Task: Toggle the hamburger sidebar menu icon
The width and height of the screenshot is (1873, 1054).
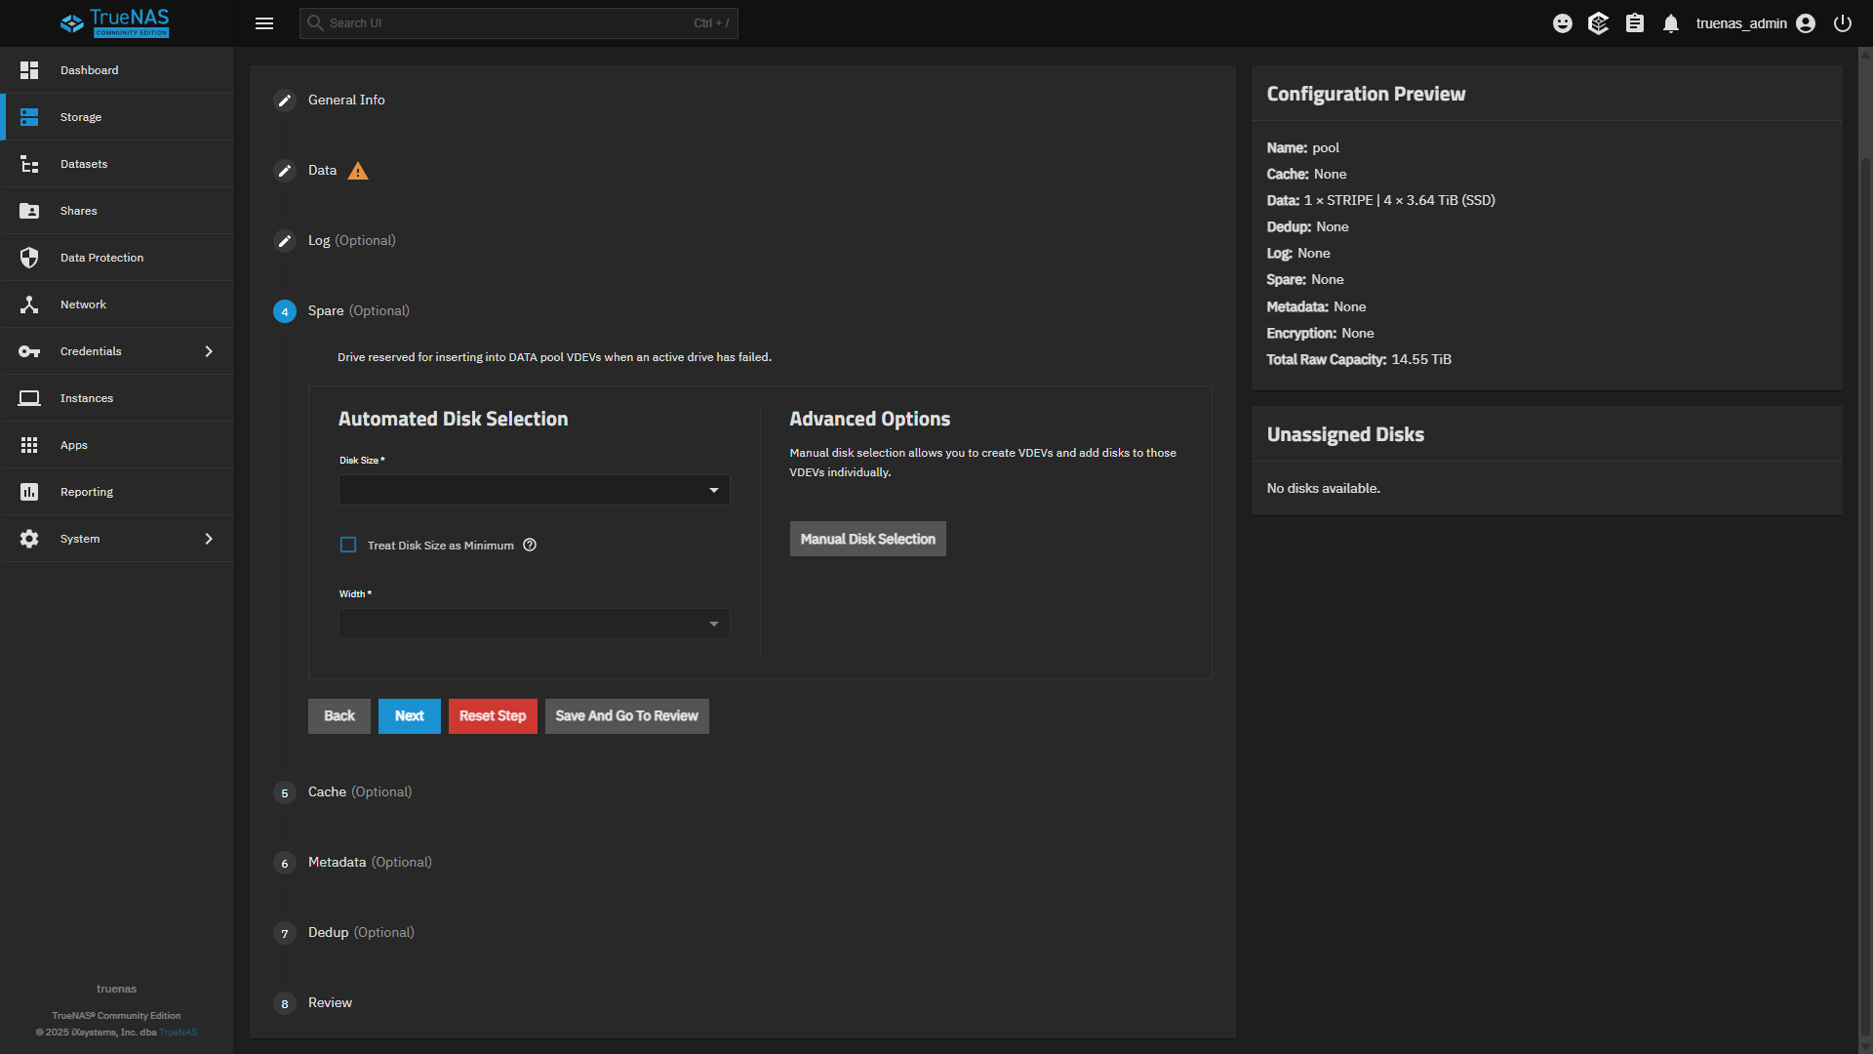Action: pos(264,23)
